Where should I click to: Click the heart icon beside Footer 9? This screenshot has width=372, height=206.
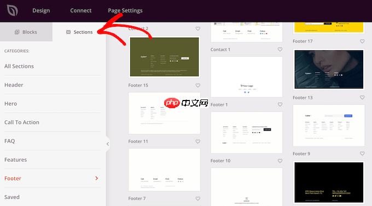coord(362,154)
